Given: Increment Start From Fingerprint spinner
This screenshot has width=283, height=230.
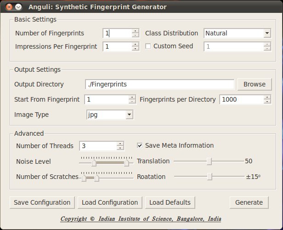Looking at the screenshot, I should click(x=132, y=97).
